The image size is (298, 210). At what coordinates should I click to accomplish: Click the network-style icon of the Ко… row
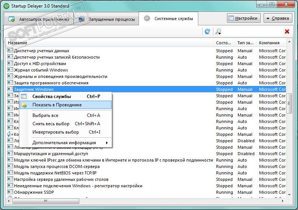(x=10, y=134)
